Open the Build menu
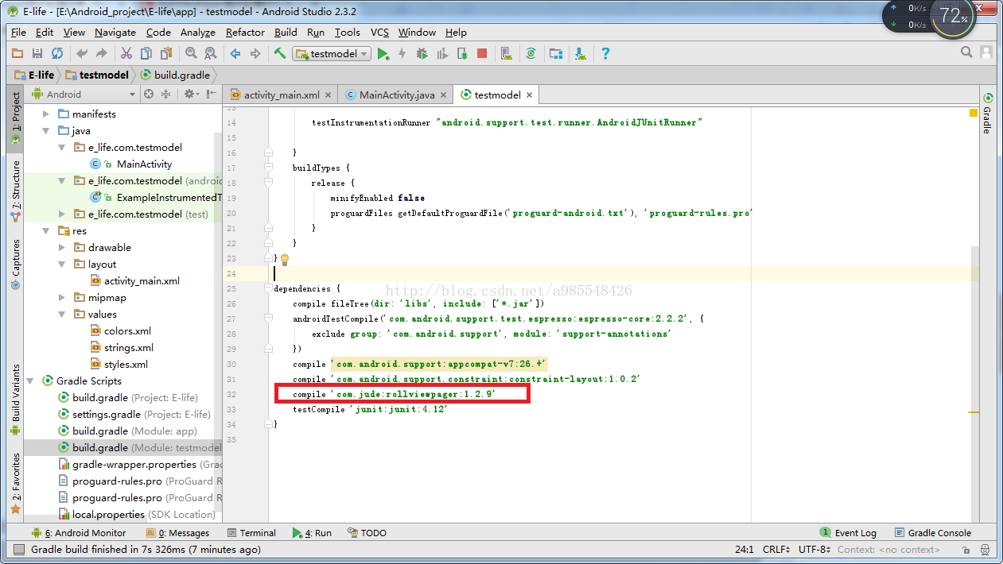The image size is (1003, 564). point(286,32)
